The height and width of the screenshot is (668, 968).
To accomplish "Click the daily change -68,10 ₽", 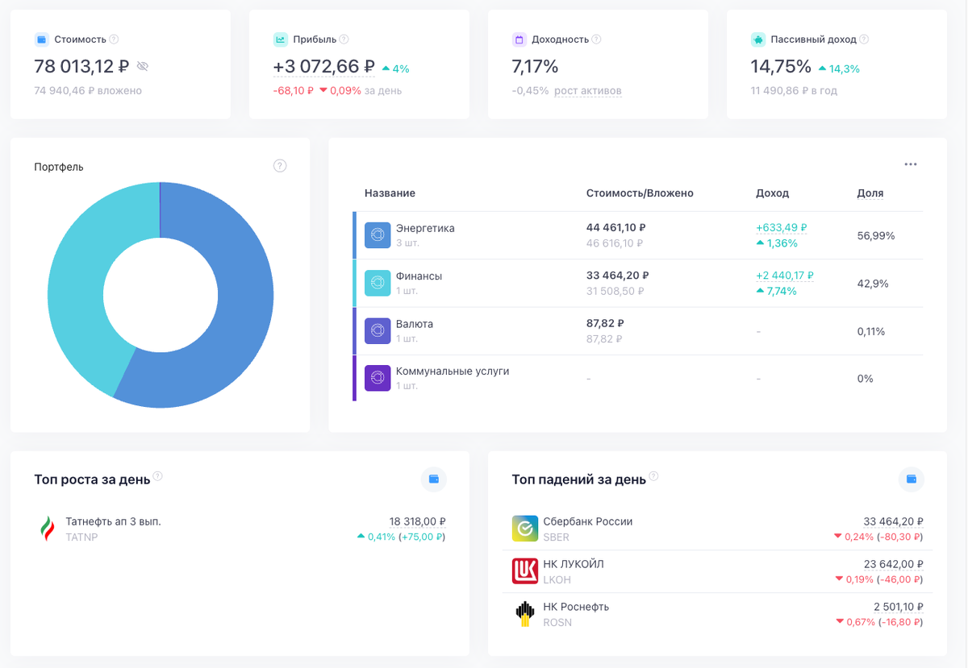I will coord(294,91).
